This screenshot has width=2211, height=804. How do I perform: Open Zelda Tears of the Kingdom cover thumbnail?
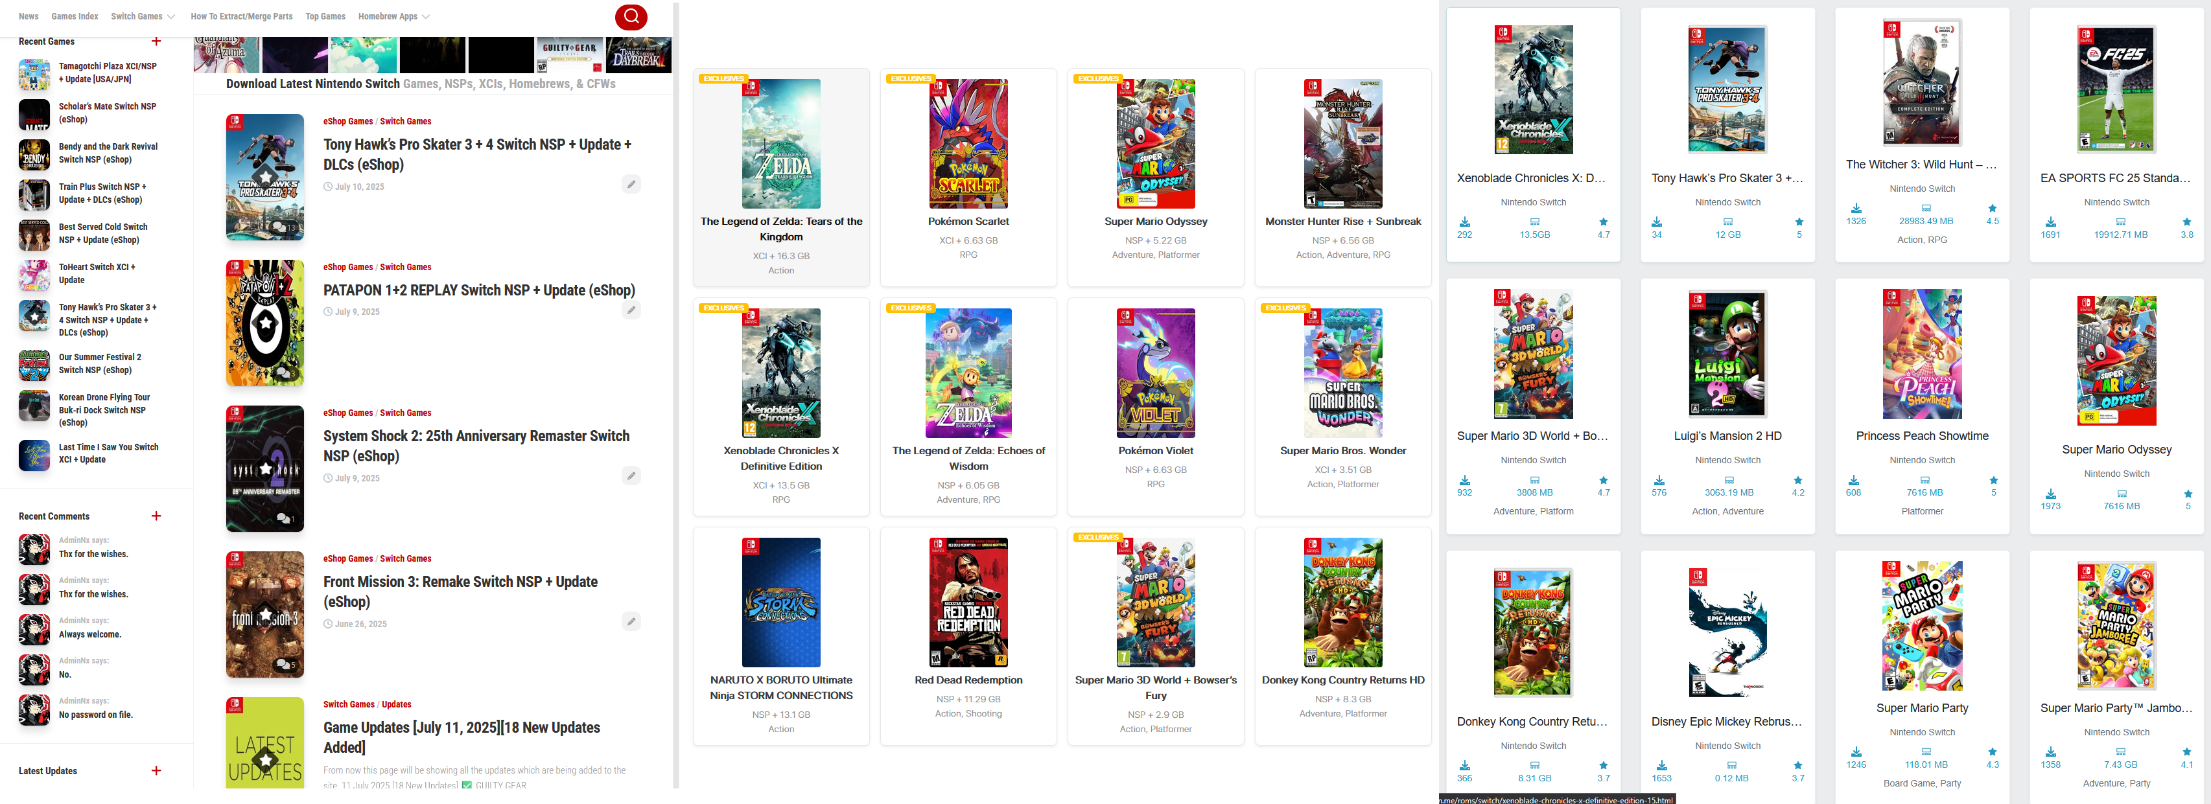tap(781, 143)
